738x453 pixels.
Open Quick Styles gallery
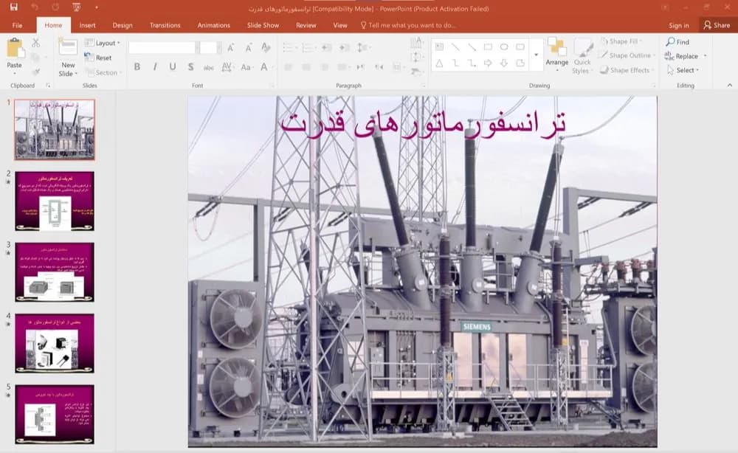[582, 57]
